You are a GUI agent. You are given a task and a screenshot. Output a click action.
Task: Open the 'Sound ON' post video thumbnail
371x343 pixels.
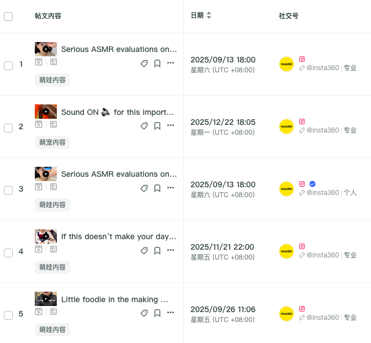[x=46, y=112]
